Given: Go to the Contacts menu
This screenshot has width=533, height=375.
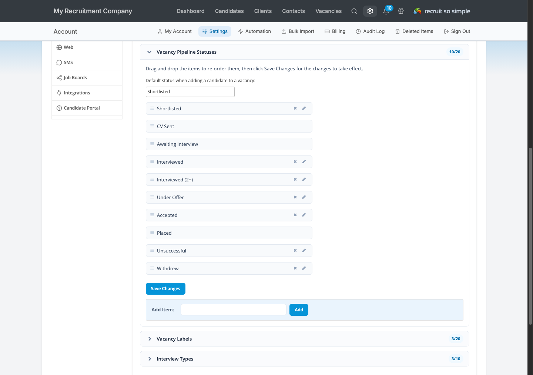Looking at the screenshot, I should pos(294,11).
